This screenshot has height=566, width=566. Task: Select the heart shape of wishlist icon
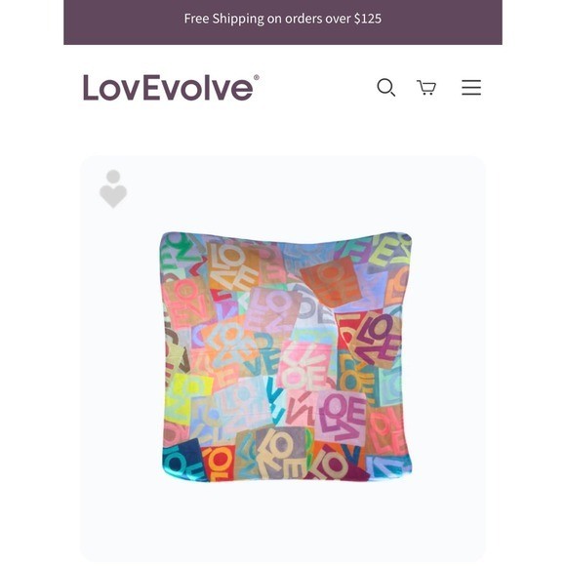pos(113,196)
